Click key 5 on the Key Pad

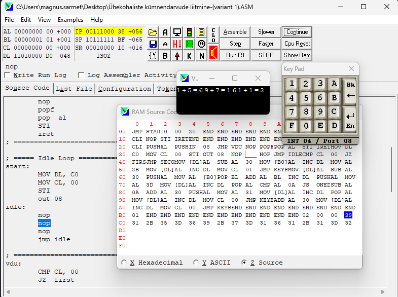pyautogui.click(x=306, y=98)
